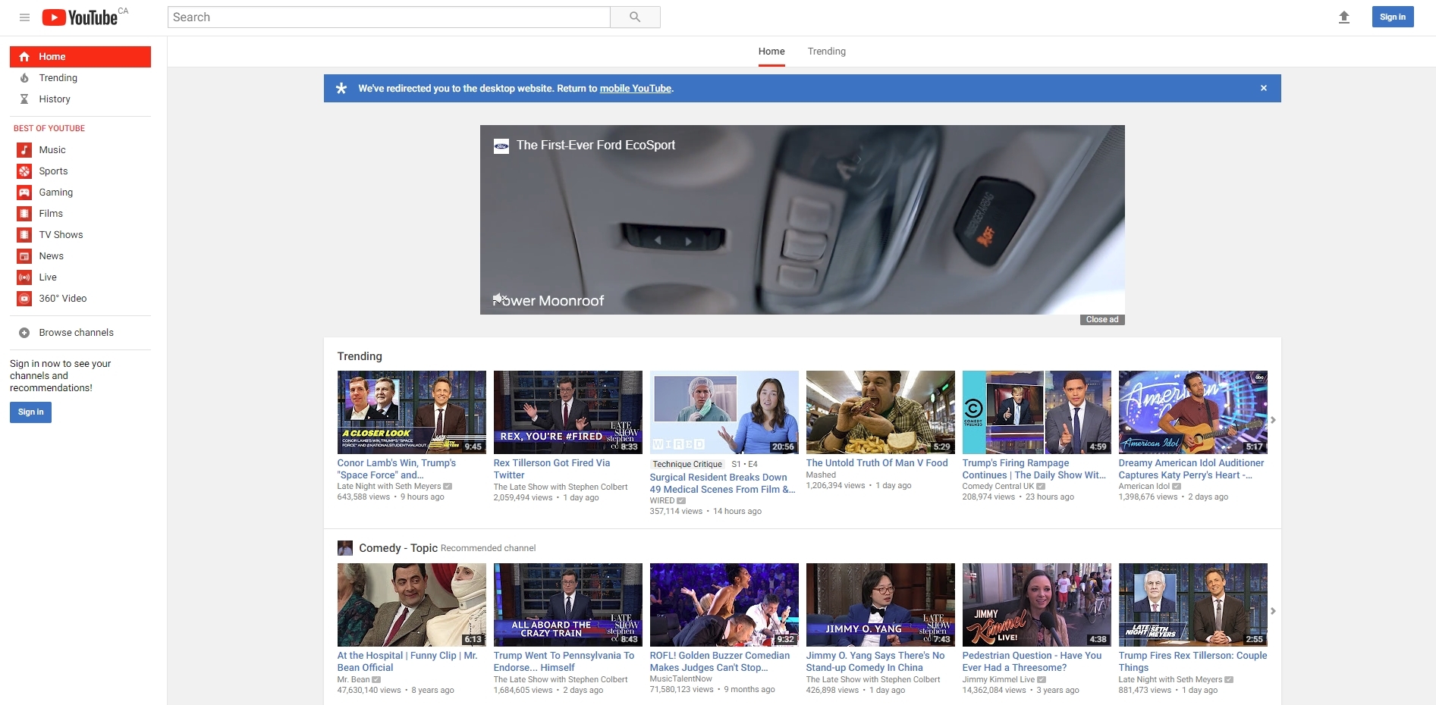Expand Trending row with right arrow
The image size is (1436, 705).
coord(1274,420)
